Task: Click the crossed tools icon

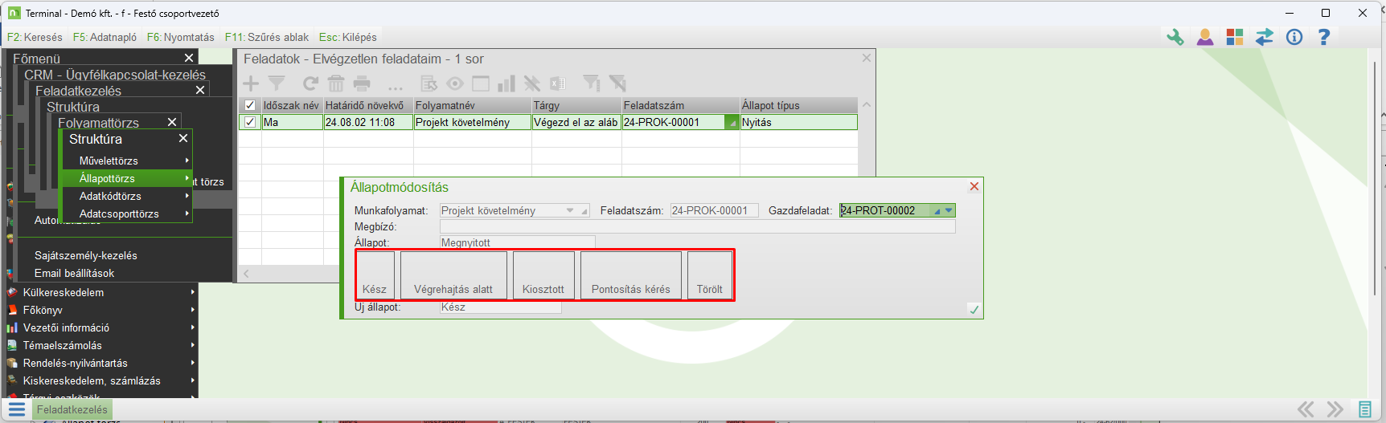Action: tap(531, 83)
